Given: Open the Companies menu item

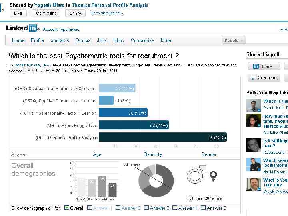Looking at the screenshot, I should pyautogui.click(x=142, y=40).
